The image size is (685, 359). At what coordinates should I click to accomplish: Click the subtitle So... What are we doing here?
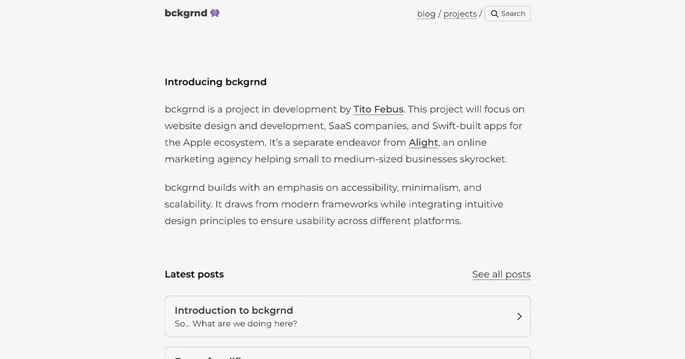pyautogui.click(x=236, y=324)
